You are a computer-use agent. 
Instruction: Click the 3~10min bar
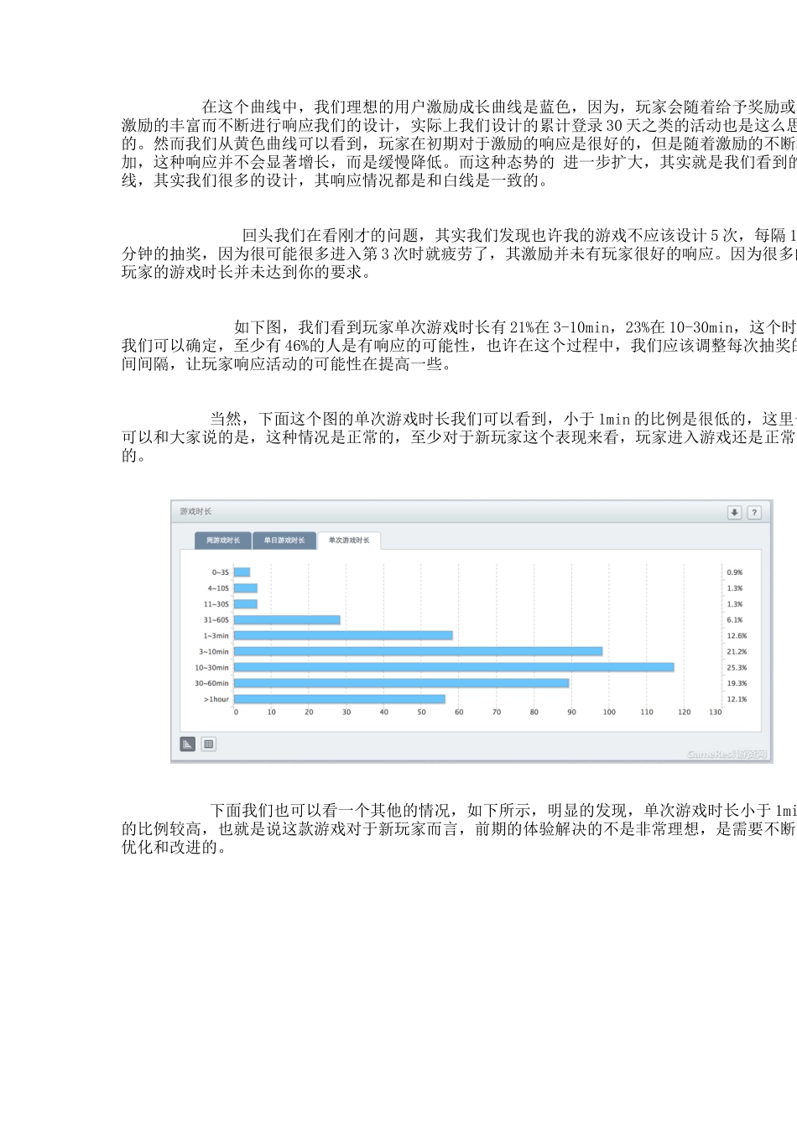coord(418,651)
